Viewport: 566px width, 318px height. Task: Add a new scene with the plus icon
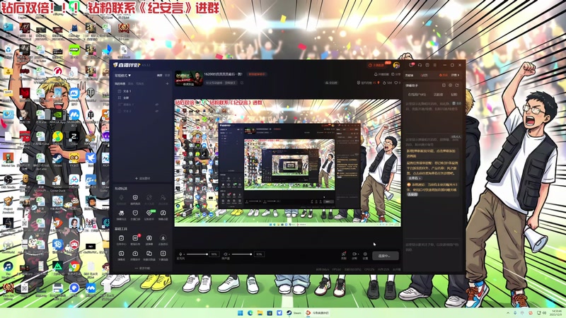pos(167,83)
